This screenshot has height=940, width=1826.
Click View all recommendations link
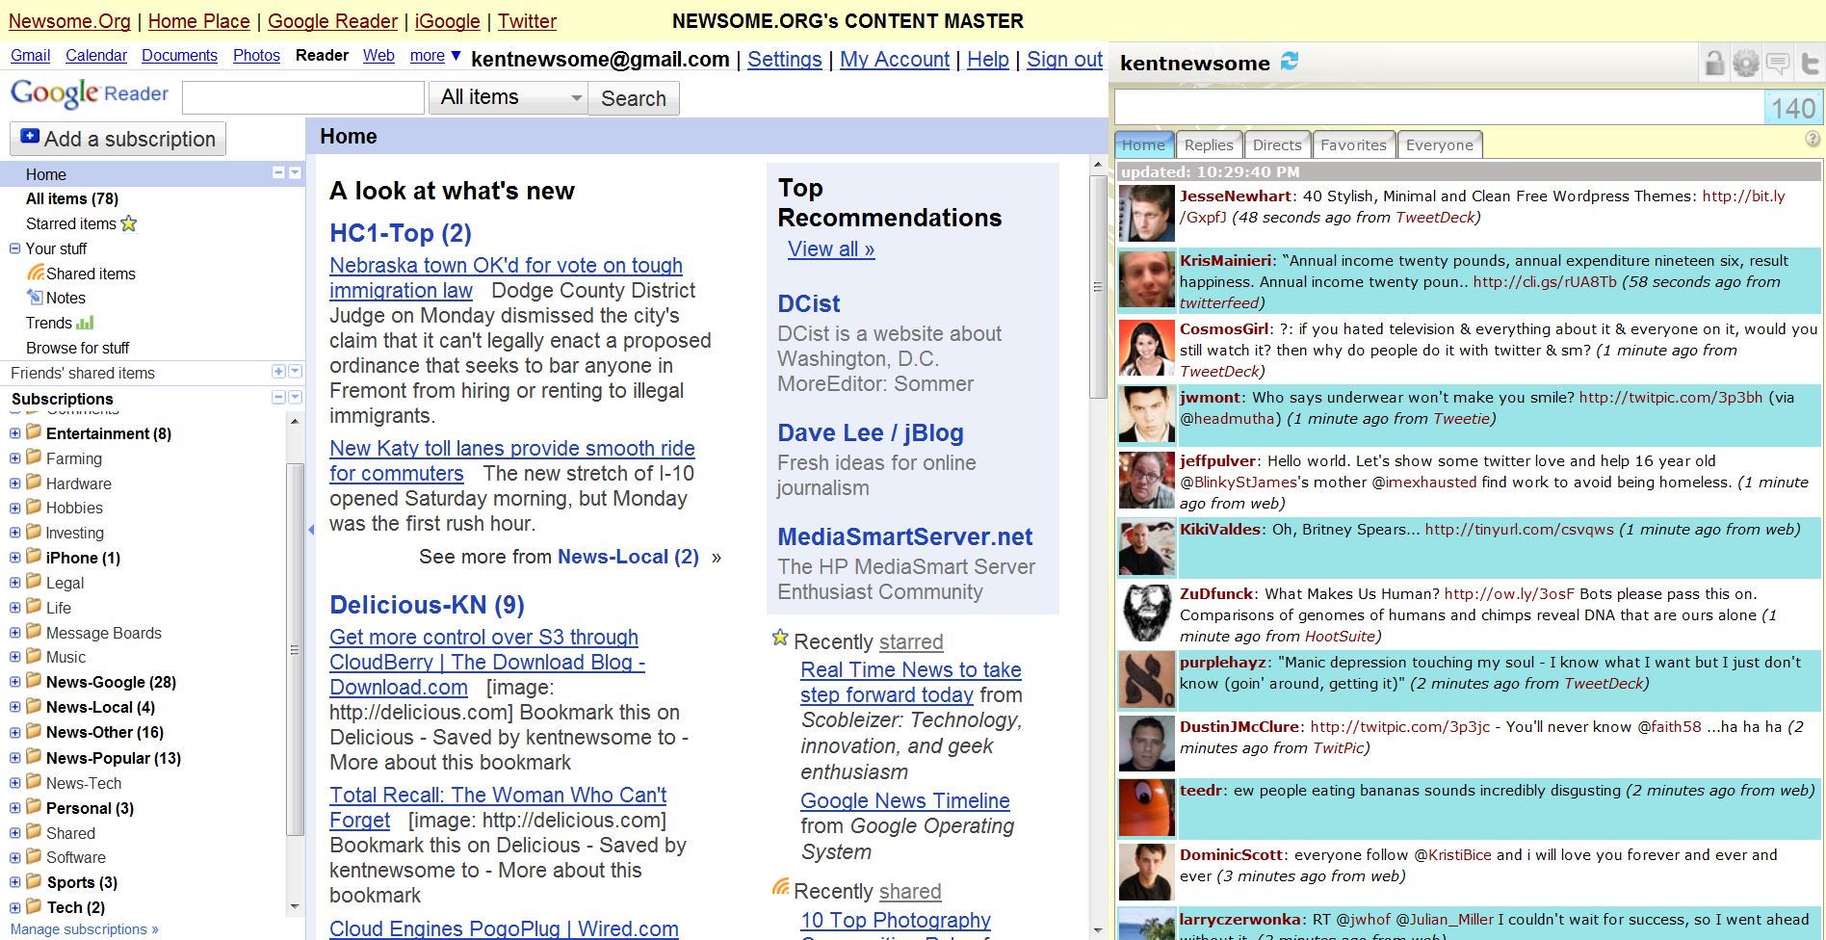pyautogui.click(x=830, y=249)
